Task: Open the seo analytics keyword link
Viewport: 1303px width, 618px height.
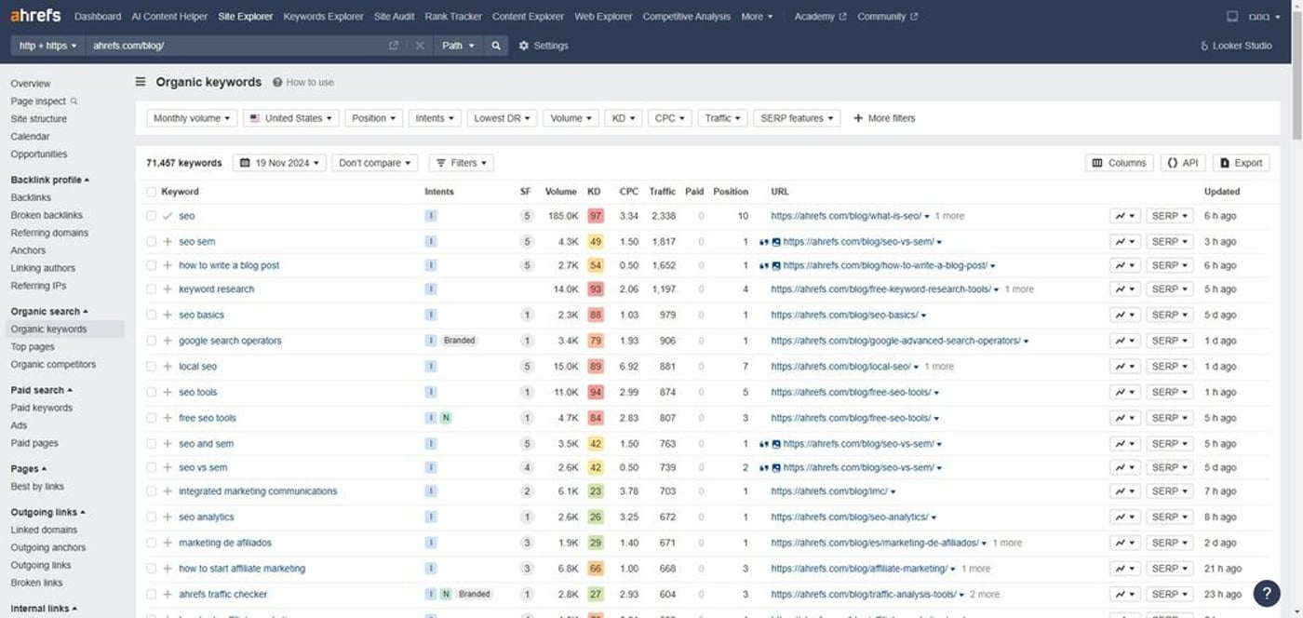Action: point(207,517)
